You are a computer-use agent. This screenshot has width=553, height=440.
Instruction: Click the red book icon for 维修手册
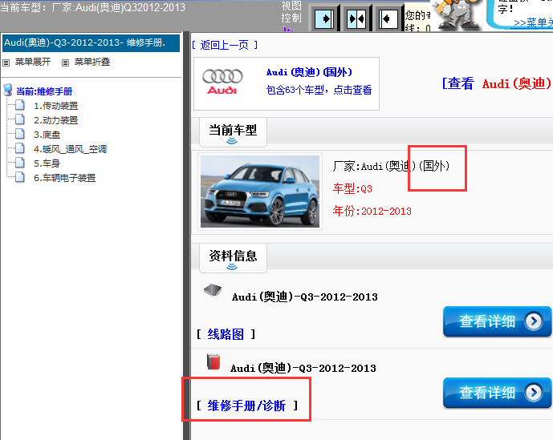(x=213, y=361)
